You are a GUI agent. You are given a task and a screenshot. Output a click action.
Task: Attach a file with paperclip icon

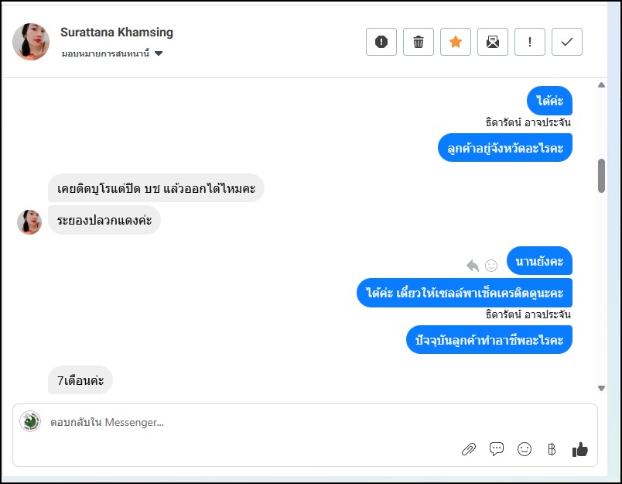coord(469,449)
